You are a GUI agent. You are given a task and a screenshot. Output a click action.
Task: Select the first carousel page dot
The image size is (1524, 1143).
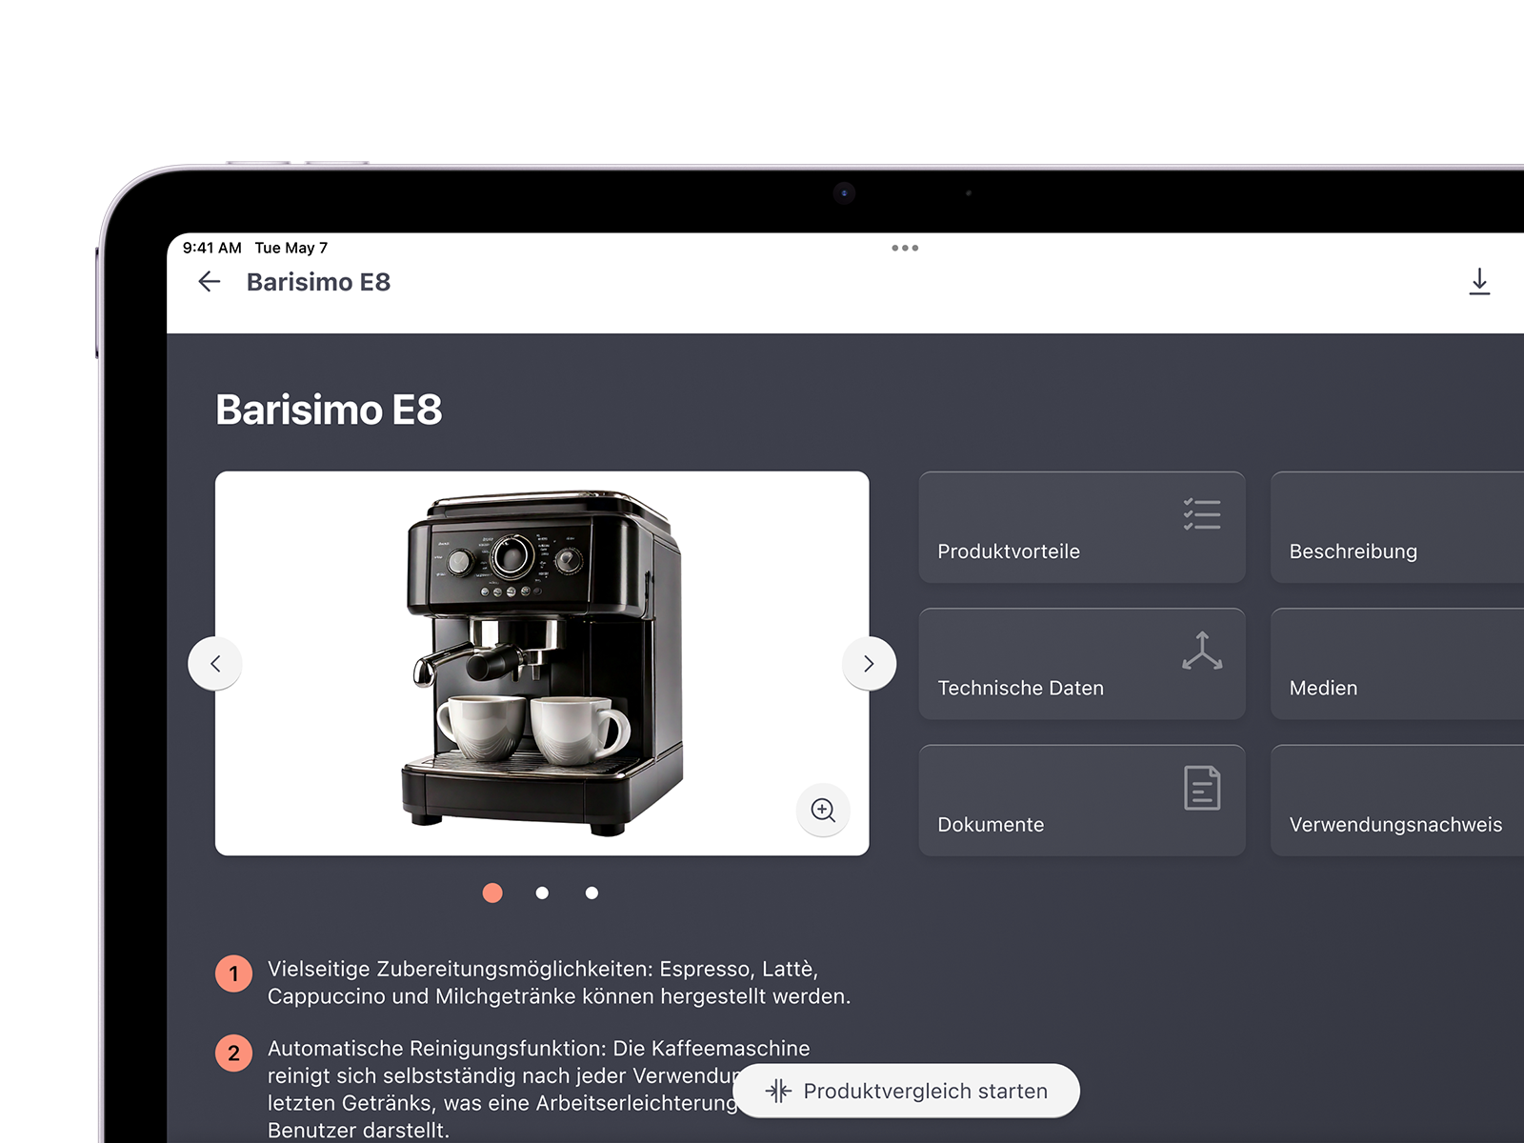492,892
